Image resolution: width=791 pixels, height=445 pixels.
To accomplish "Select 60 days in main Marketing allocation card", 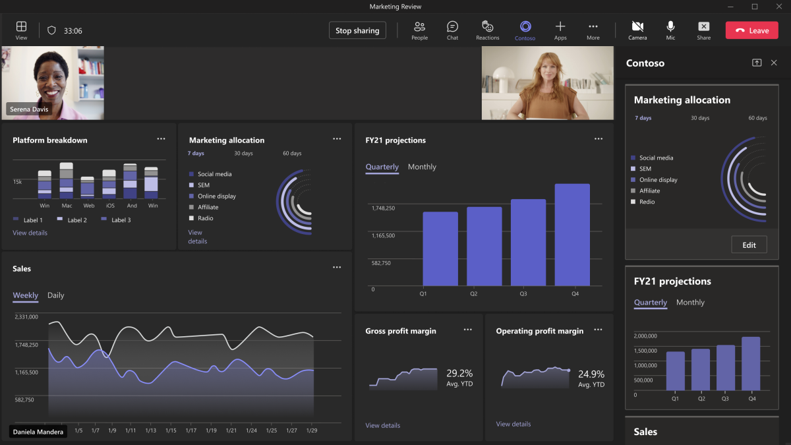I will point(292,154).
